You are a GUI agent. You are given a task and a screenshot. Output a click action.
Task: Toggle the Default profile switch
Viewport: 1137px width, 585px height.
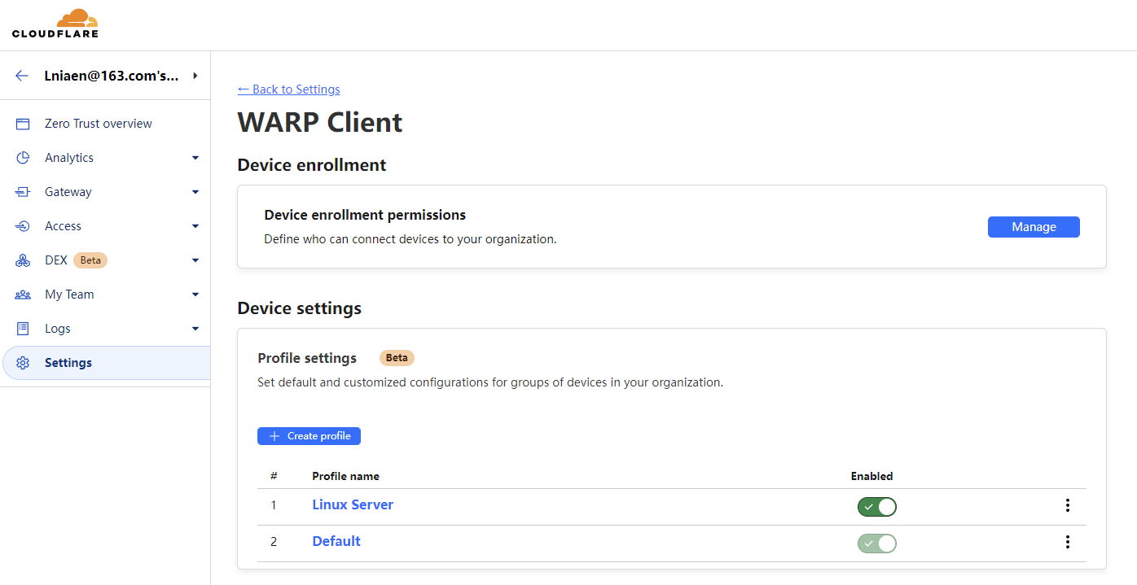[876, 544]
